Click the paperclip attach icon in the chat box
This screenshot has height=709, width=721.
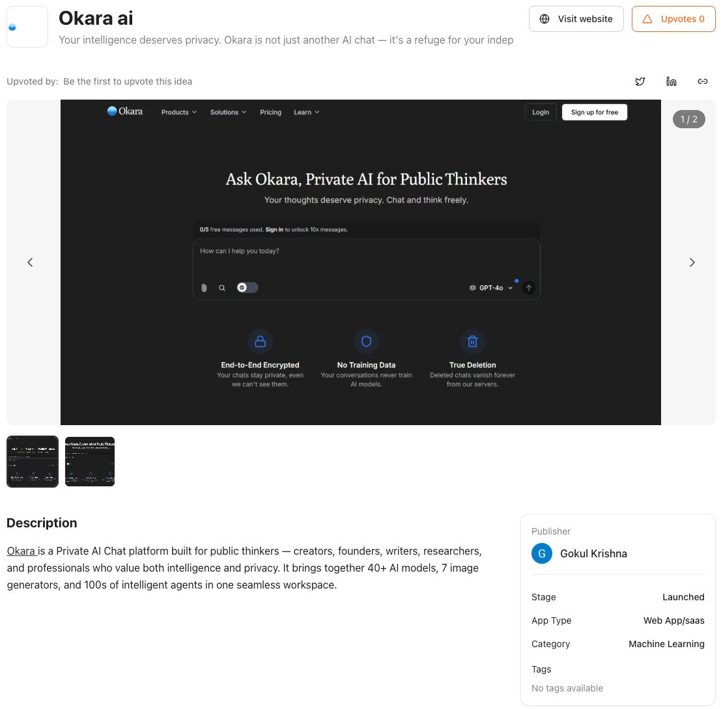(204, 288)
